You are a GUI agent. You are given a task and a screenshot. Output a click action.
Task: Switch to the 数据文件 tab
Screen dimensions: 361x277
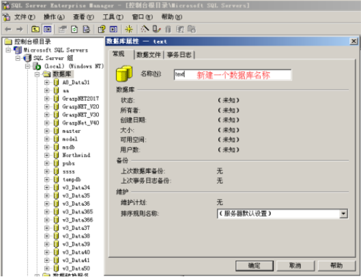click(x=149, y=54)
